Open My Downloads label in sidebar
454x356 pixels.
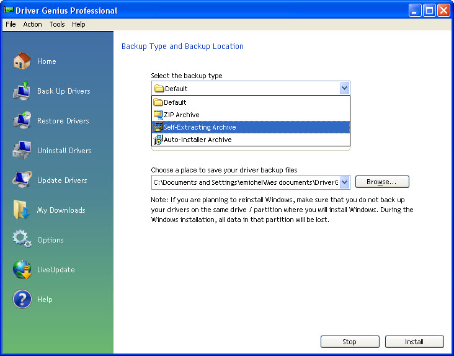pyautogui.click(x=61, y=210)
